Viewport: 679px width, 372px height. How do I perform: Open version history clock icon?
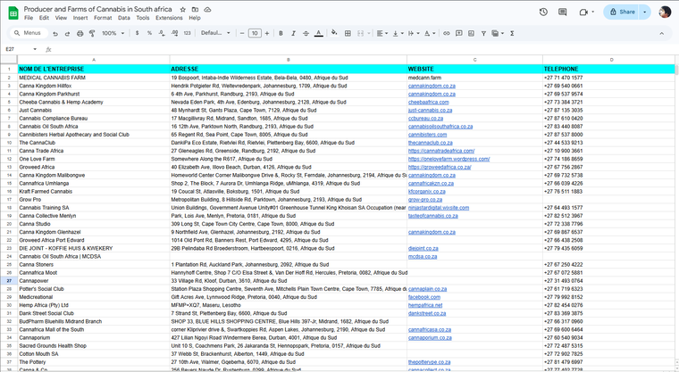pyautogui.click(x=544, y=12)
